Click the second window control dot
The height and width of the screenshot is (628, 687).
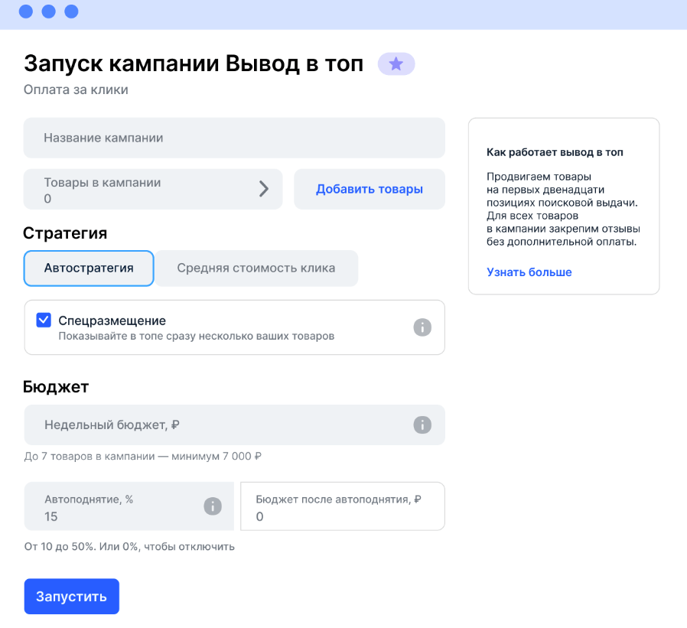click(49, 11)
